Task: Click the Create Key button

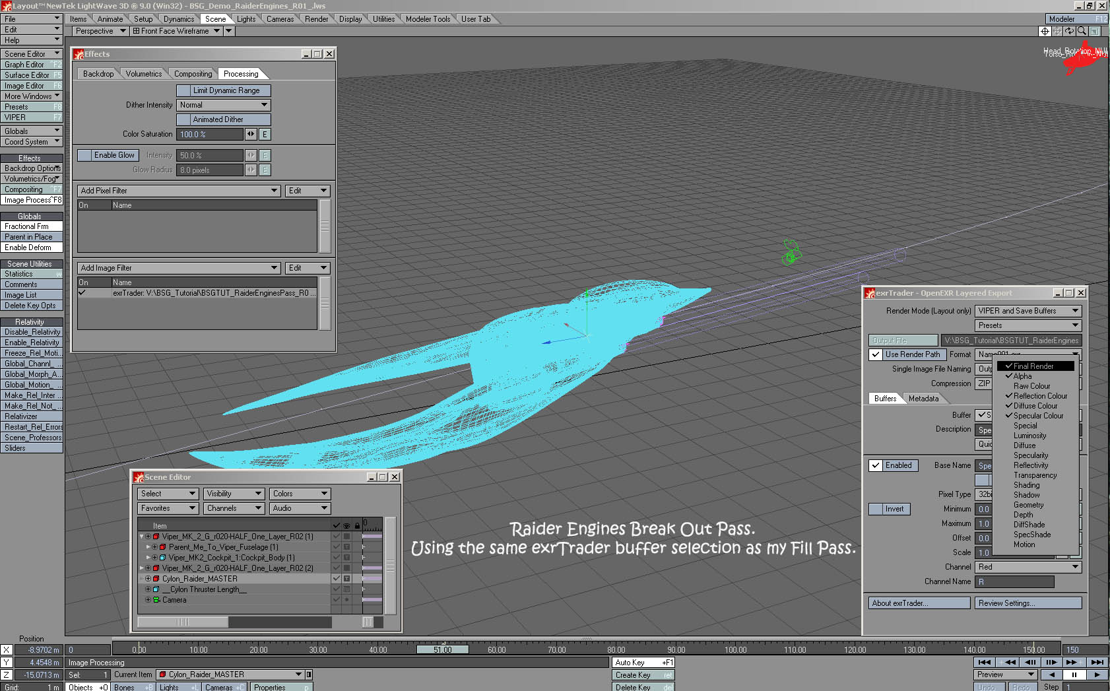Action: [643, 675]
